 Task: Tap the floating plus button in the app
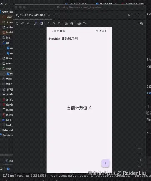106,163
